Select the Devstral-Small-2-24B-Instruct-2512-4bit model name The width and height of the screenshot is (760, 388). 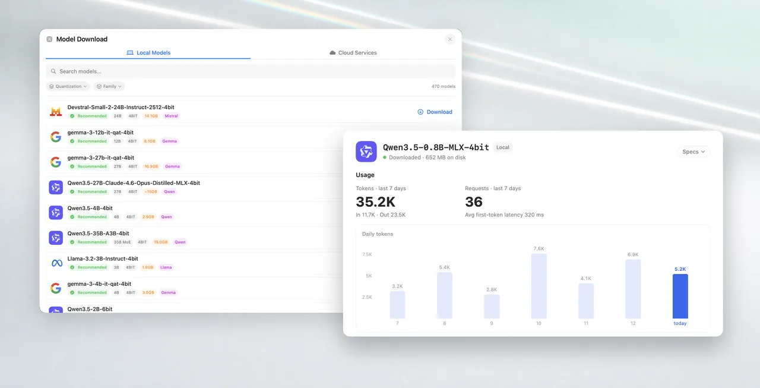pyautogui.click(x=121, y=108)
